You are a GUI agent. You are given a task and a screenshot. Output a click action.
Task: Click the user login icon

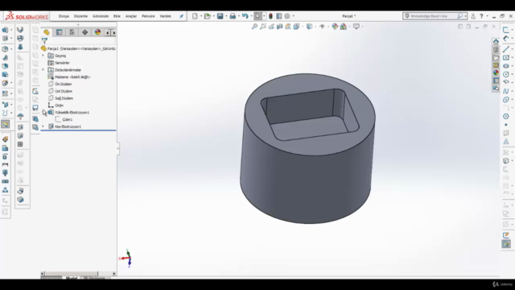coord(473,16)
